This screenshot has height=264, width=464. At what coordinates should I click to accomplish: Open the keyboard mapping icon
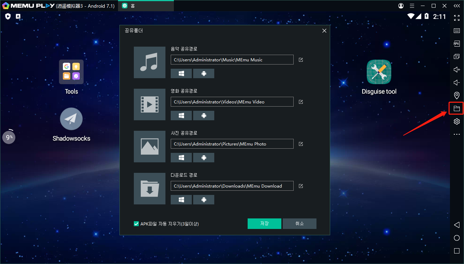point(456,31)
